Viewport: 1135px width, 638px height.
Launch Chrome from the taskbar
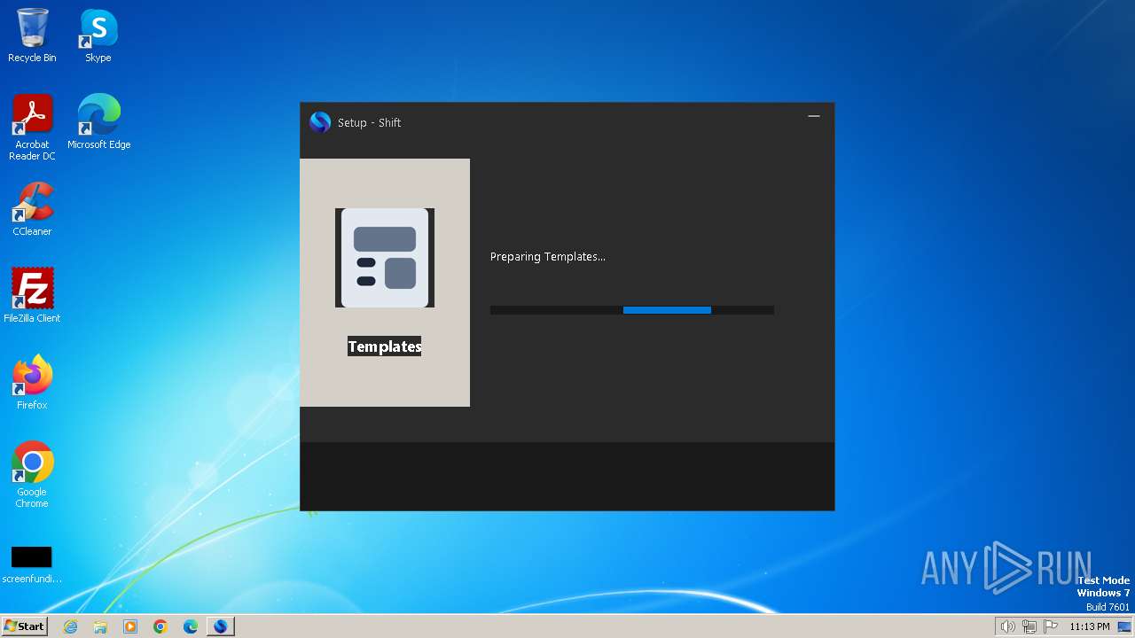click(160, 626)
